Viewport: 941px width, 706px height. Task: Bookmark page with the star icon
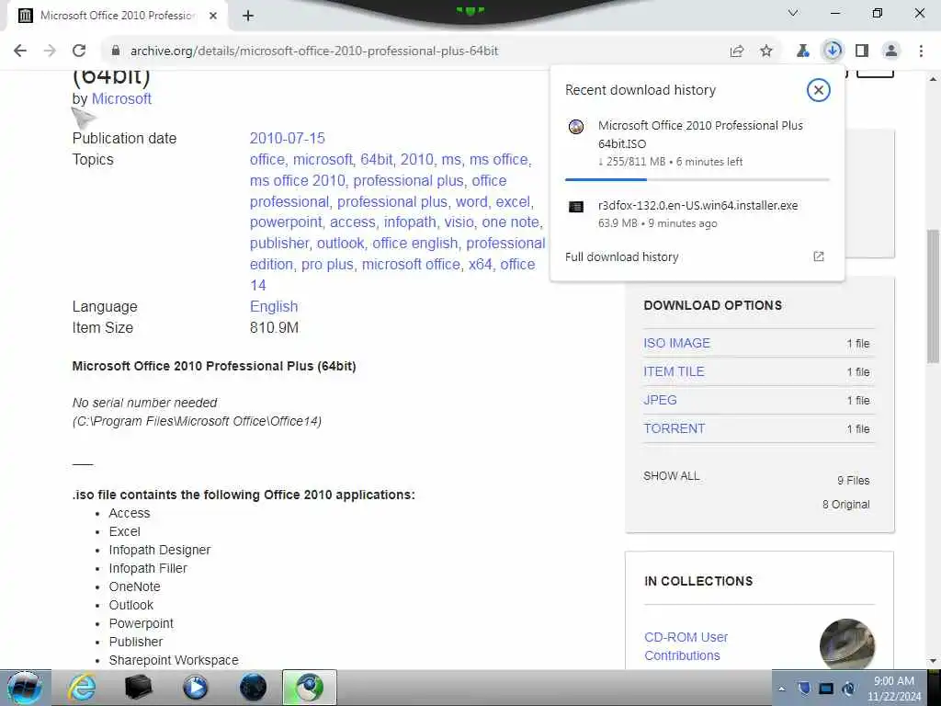click(766, 51)
